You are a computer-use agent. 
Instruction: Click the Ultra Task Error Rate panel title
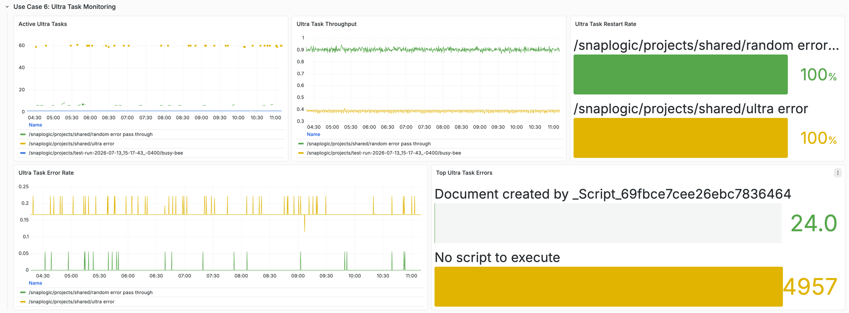46,173
